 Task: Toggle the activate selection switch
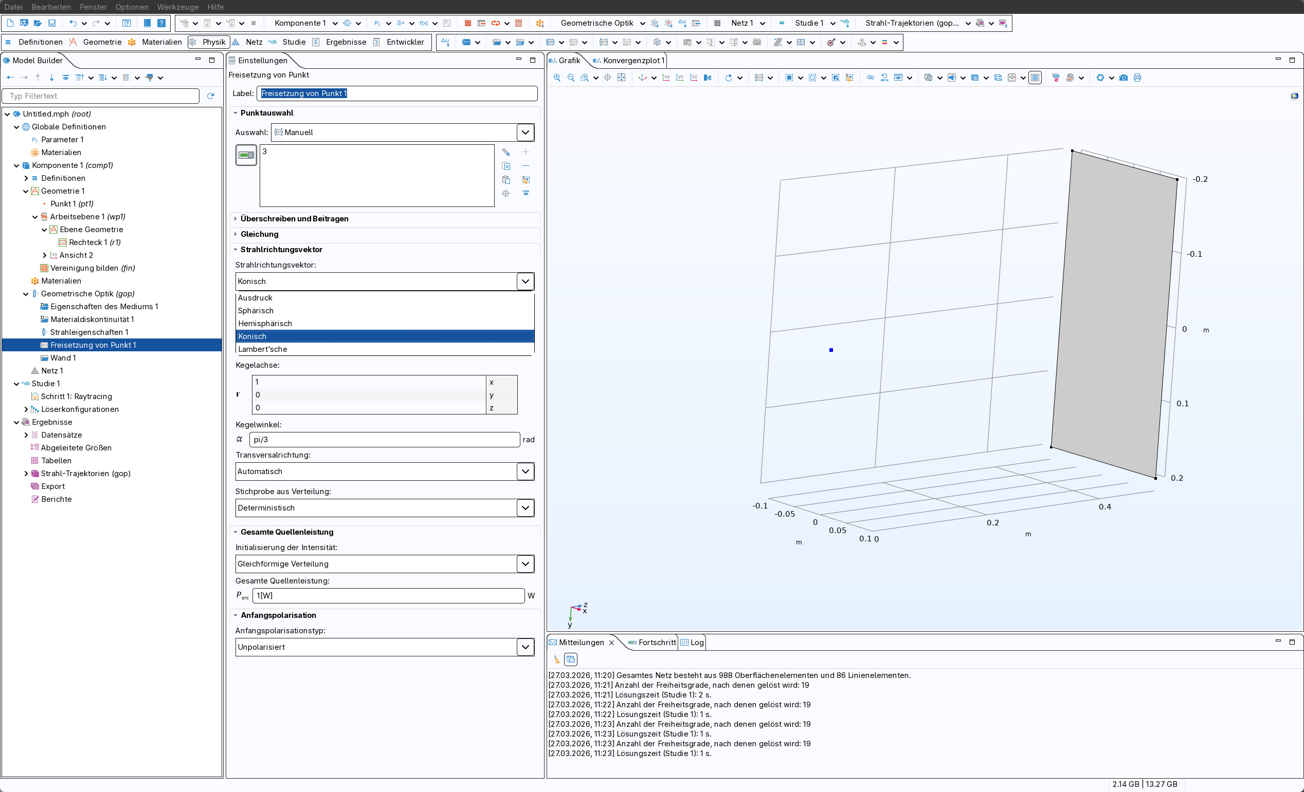(x=246, y=155)
